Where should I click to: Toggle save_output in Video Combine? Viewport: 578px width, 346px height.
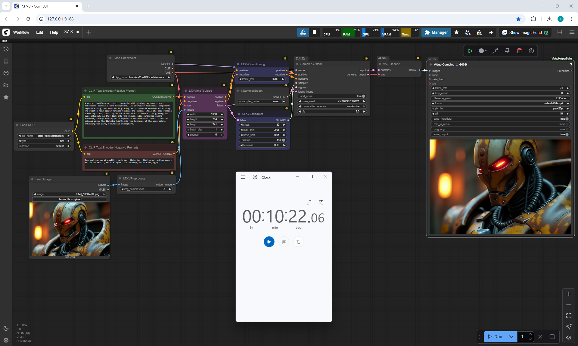[567, 134]
